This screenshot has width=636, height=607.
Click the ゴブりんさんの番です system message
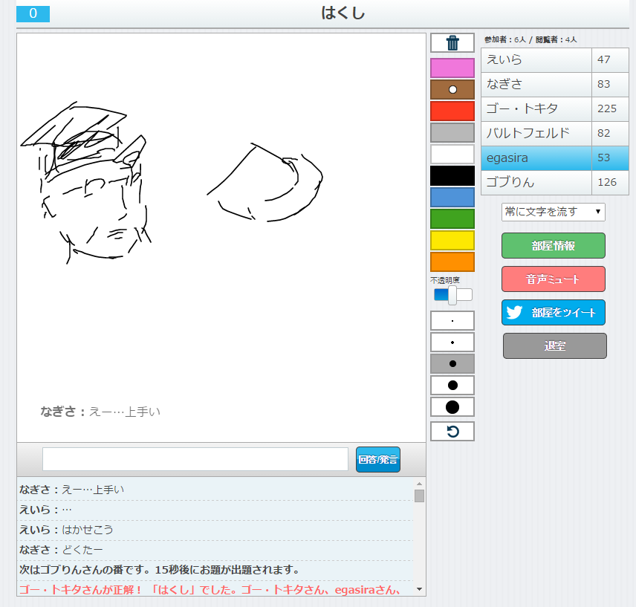[159, 570]
